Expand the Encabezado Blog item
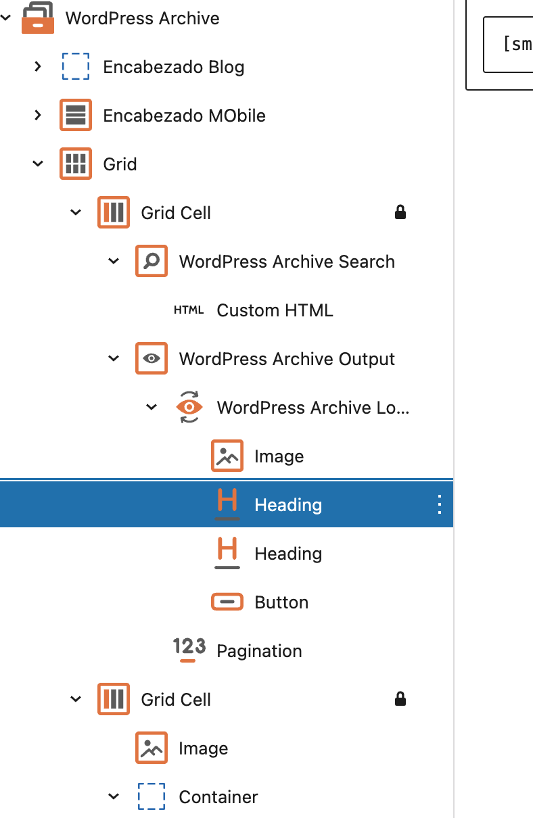Screen dimensions: 533x818 click(38, 66)
